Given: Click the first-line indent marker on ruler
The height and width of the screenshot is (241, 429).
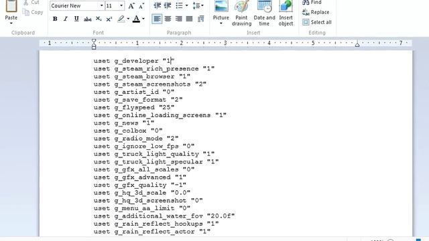Looking at the screenshot, I should coord(94,42).
